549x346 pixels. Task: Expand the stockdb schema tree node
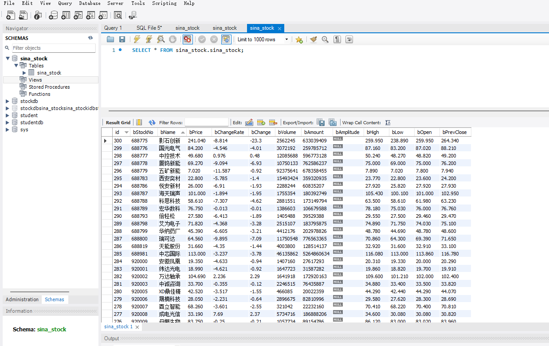pyautogui.click(x=8, y=101)
